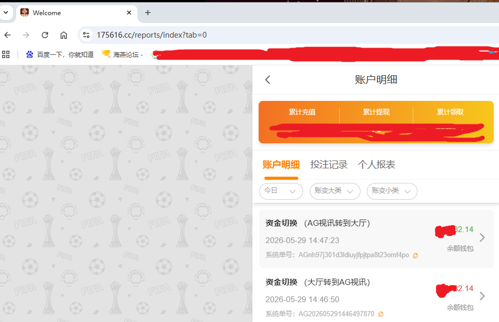This screenshot has height=322, width=499.
Task: Reload the page with the refresh icon
Action: click(x=45, y=35)
